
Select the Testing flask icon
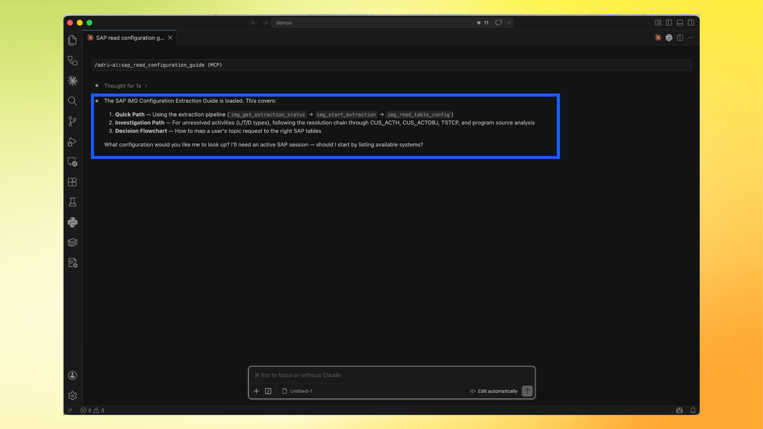72,202
